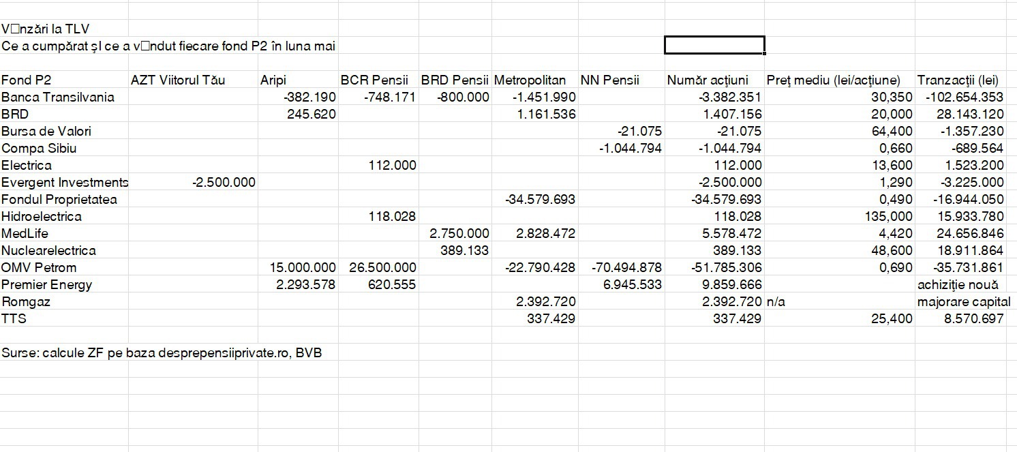Image resolution: width=1017 pixels, height=452 pixels.
Task: Select the 'Bursa de Valori' row label
Action: (46, 131)
